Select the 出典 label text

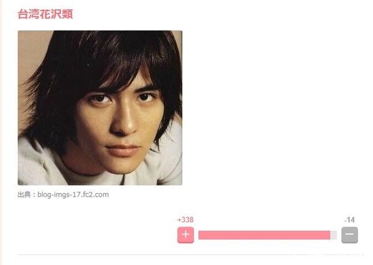[24, 195]
